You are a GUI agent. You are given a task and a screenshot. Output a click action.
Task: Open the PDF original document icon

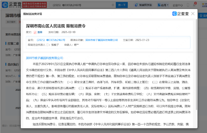pos(35,32)
